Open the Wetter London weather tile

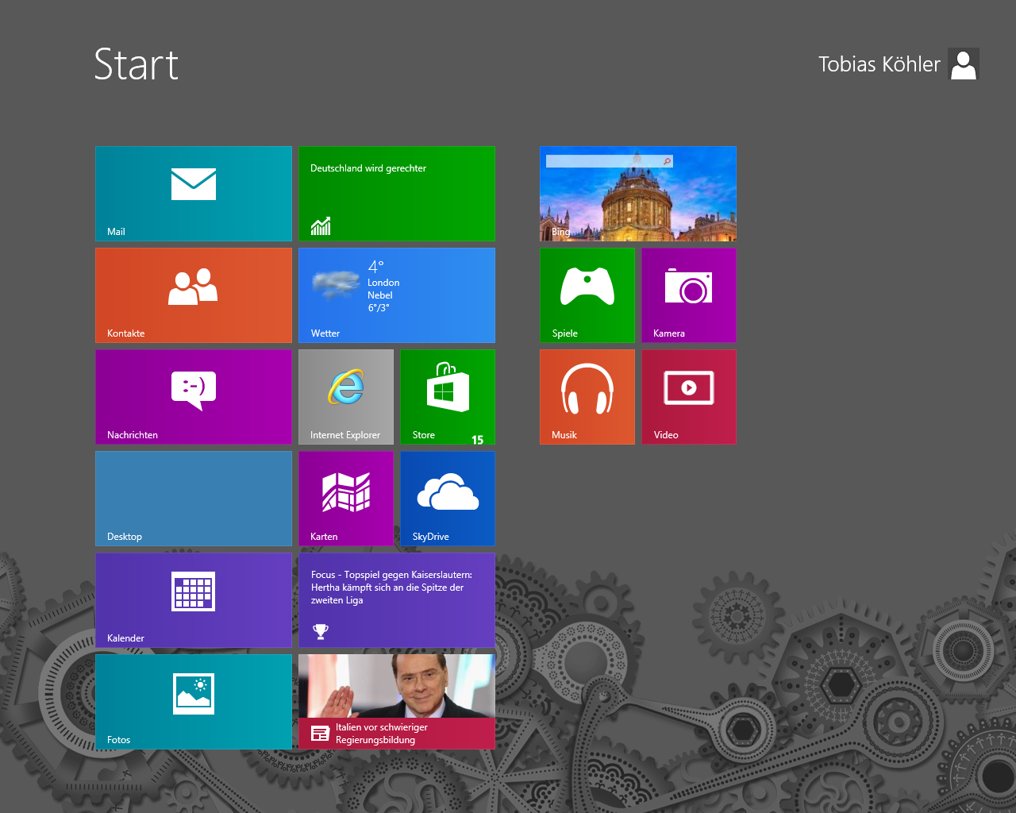(x=397, y=295)
